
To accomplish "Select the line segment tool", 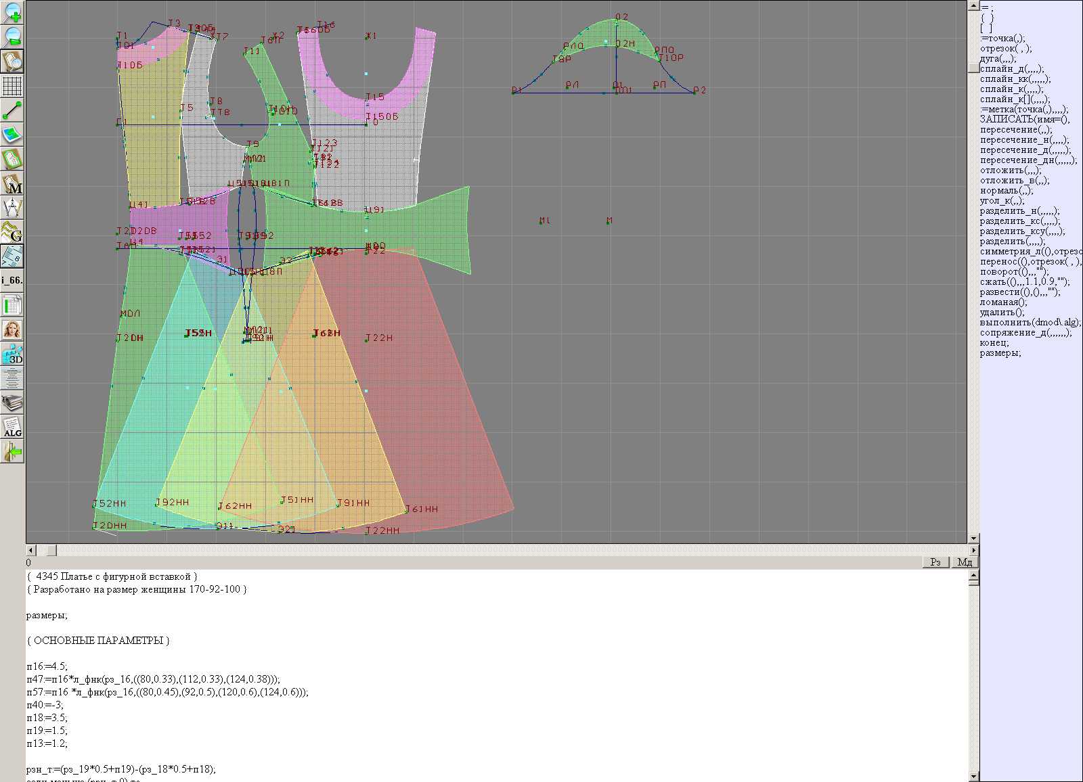I will tap(12, 110).
